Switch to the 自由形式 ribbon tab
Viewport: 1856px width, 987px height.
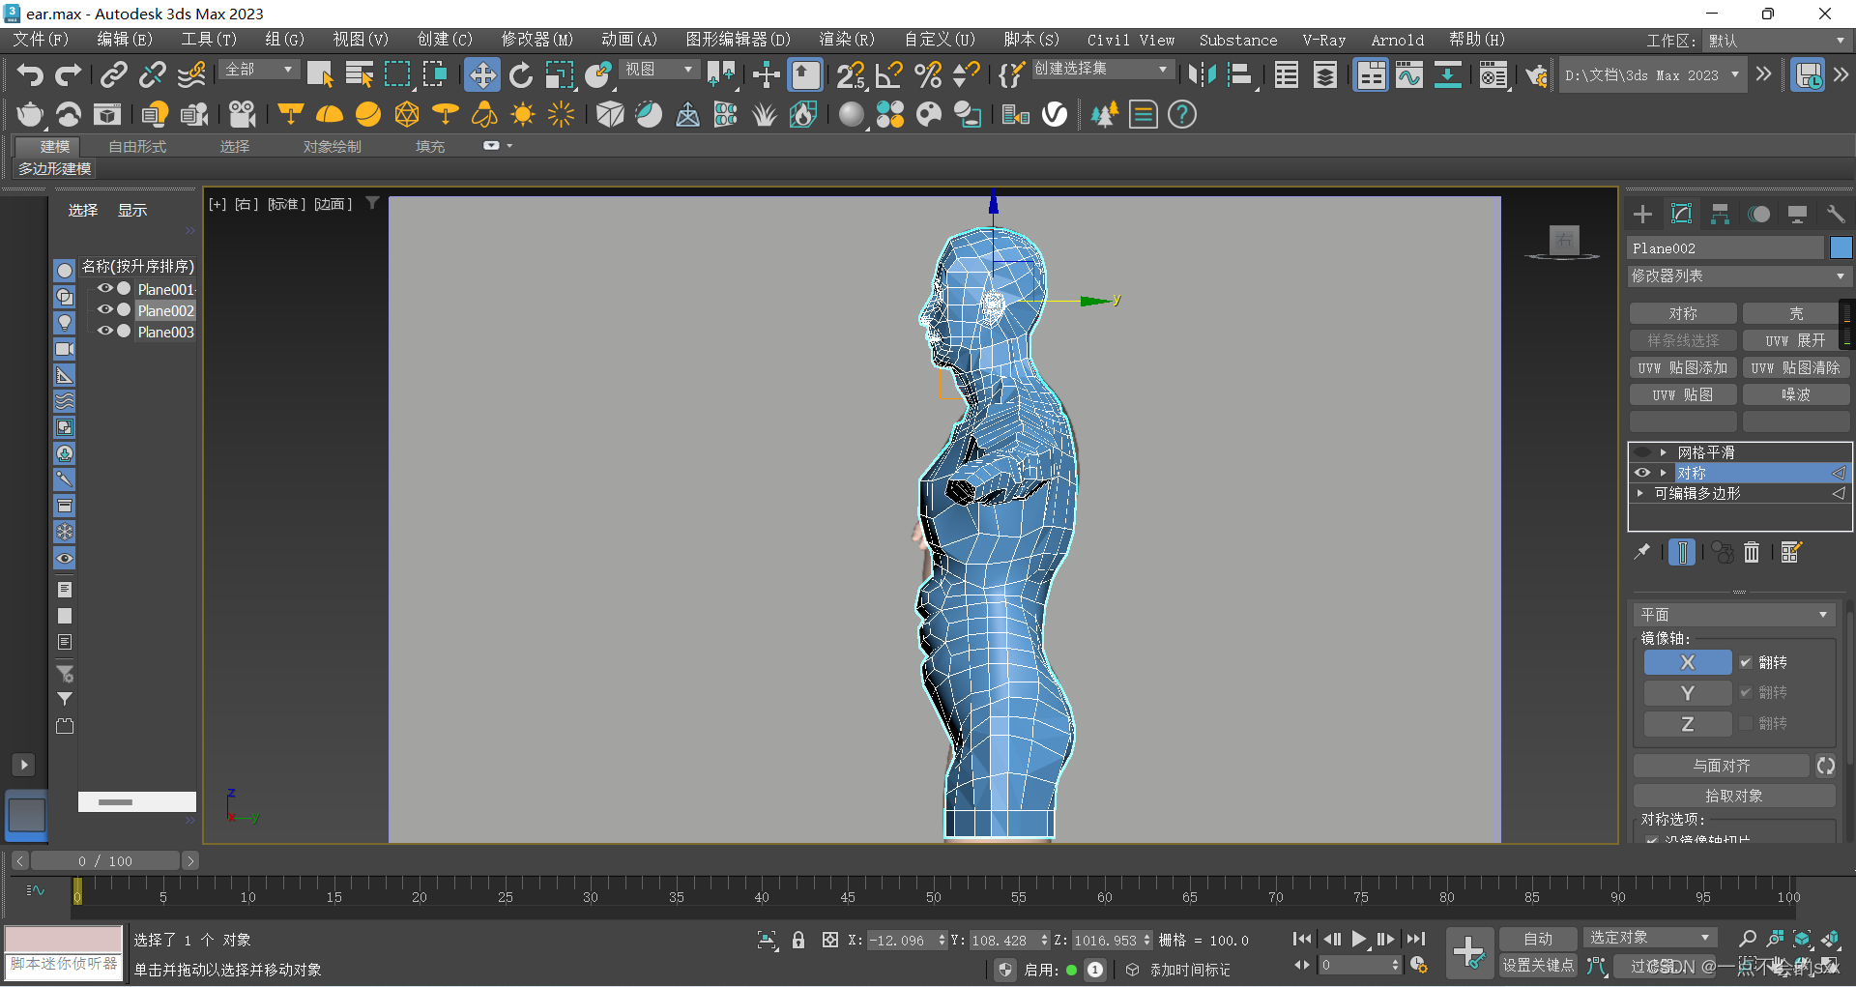pyautogui.click(x=137, y=146)
